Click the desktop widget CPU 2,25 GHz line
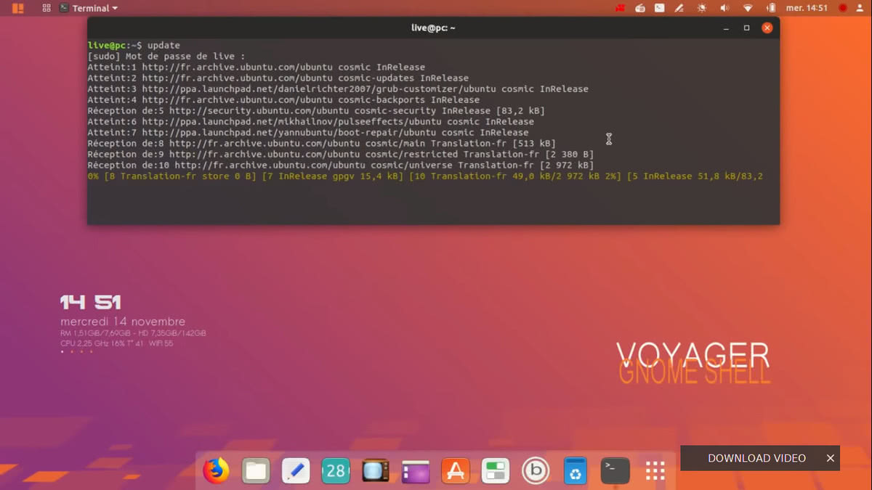Screen dimensions: 872x490 pyautogui.click(x=117, y=343)
